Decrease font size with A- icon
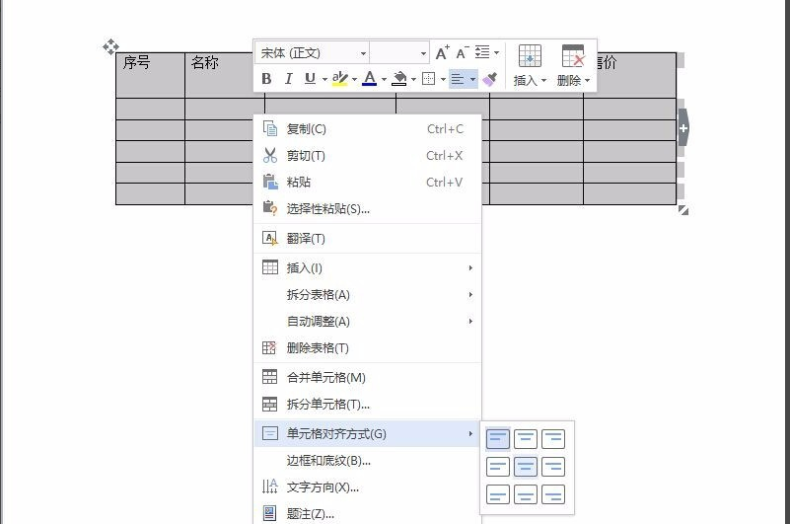Image resolution: width=790 pixels, height=524 pixels. click(x=462, y=52)
